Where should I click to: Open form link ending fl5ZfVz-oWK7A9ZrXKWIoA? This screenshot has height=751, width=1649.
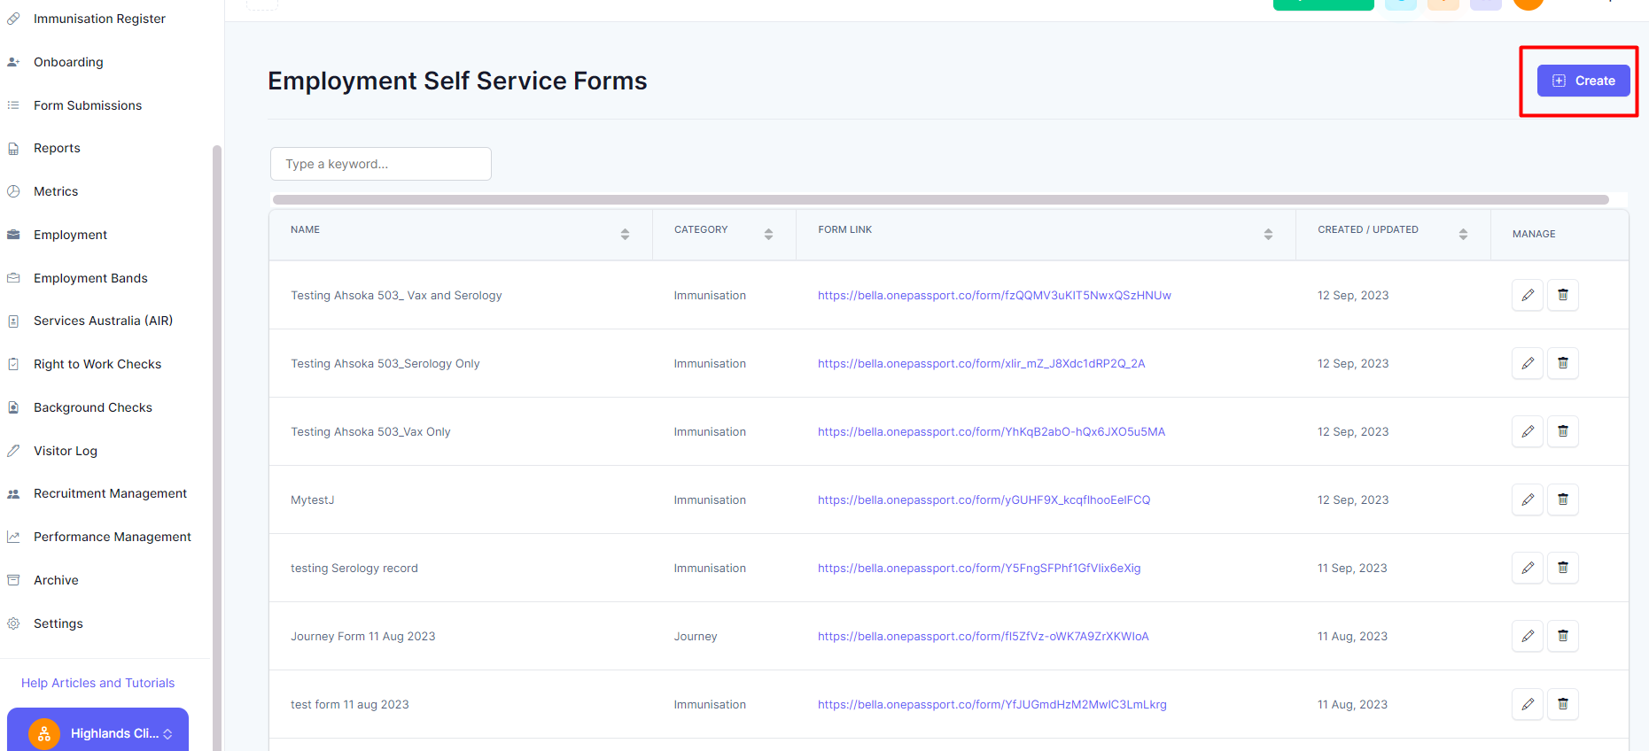[984, 637]
